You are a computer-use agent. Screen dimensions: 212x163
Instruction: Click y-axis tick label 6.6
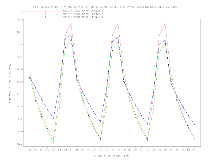pos(20,70)
